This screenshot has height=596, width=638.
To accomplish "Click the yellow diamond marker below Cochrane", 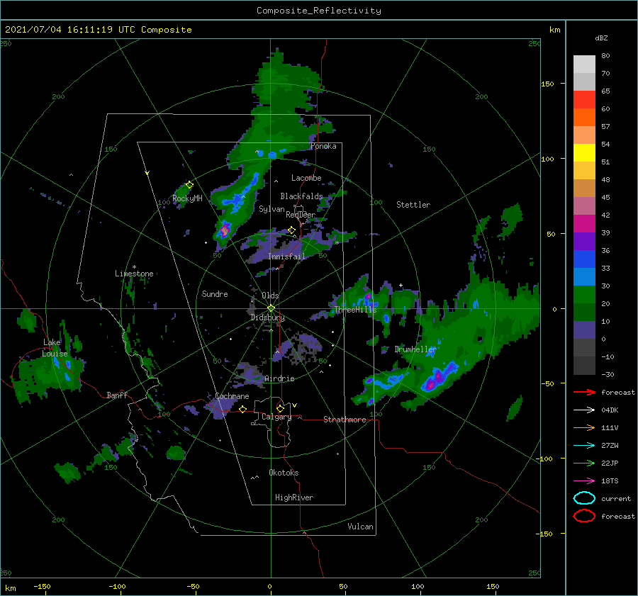I will 242,410.
